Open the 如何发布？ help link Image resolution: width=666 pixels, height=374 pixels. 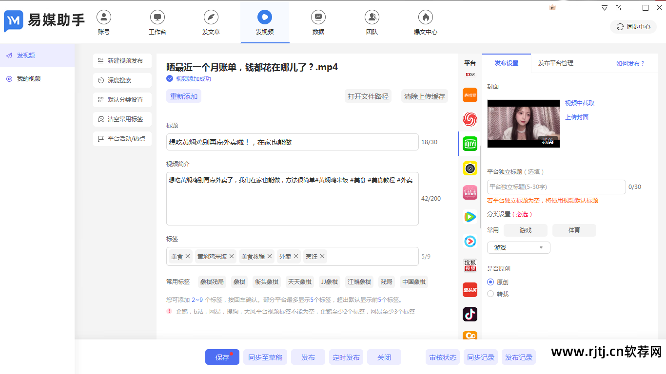[x=630, y=64]
